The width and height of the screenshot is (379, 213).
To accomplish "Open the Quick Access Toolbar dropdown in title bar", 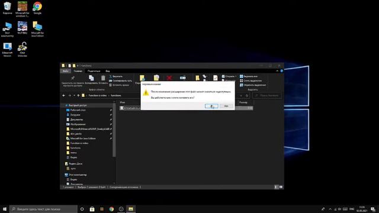I will point(78,66).
